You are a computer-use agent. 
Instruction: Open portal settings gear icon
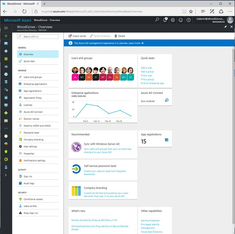coord(173,20)
